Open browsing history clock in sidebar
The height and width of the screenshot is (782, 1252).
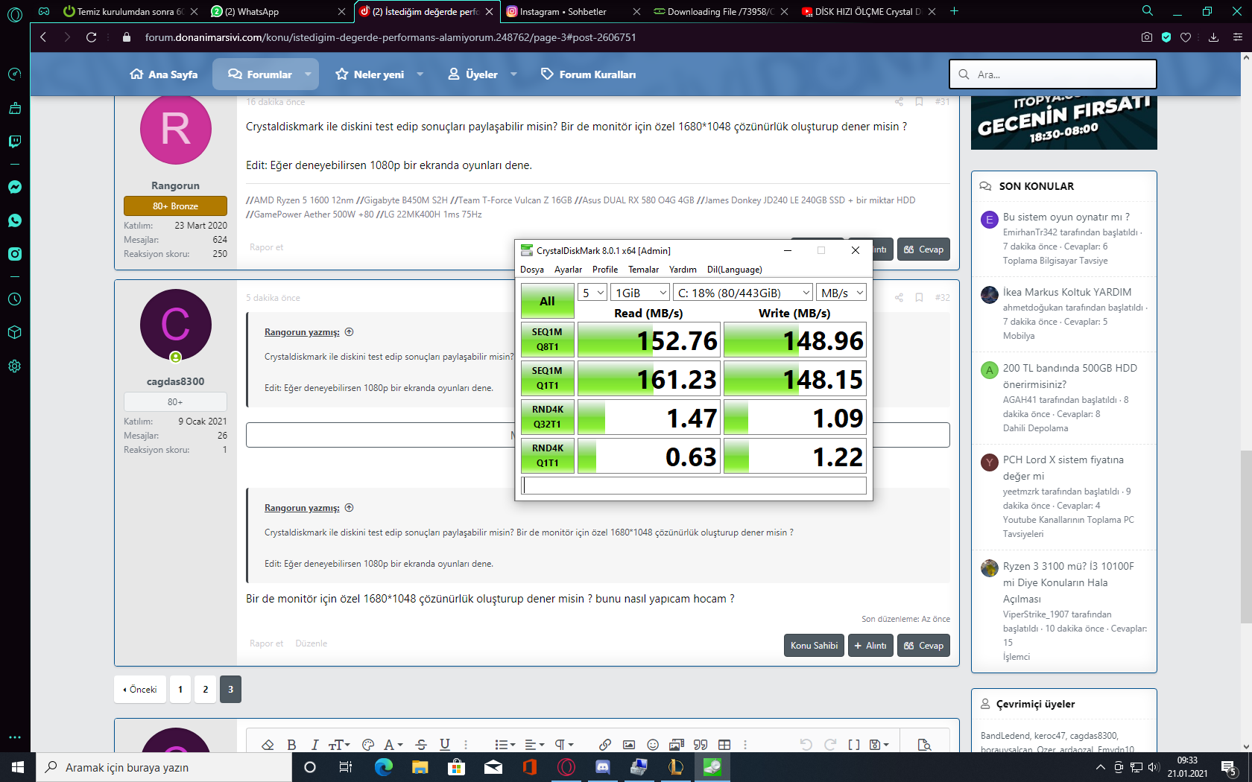click(x=15, y=299)
